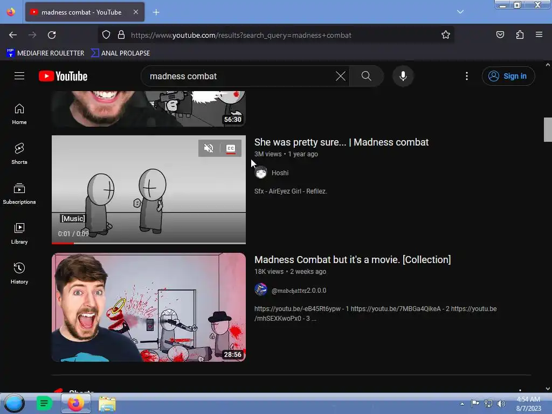
Task: Click the YouTube logo
Action: pos(63,76)
